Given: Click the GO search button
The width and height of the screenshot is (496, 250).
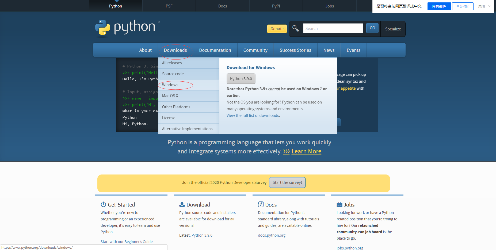Looking at the screenshot, I should coord(372,28).
